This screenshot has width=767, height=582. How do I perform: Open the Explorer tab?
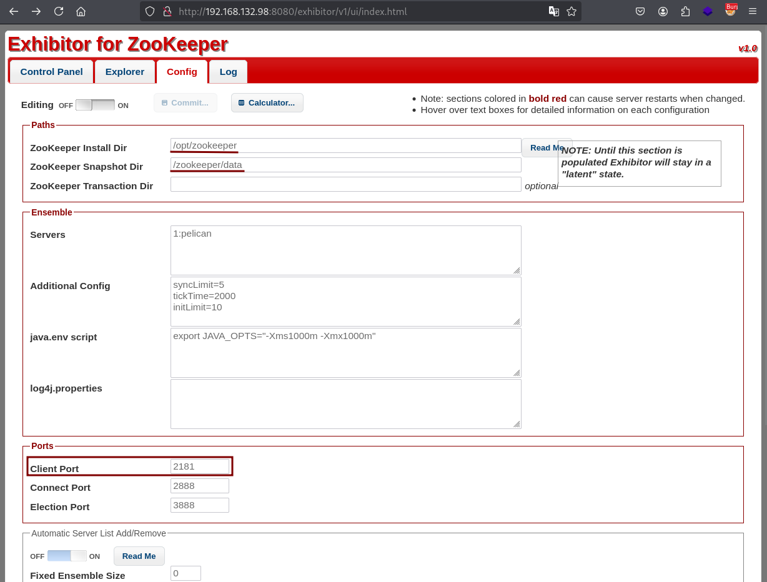[x=125, y=72]
